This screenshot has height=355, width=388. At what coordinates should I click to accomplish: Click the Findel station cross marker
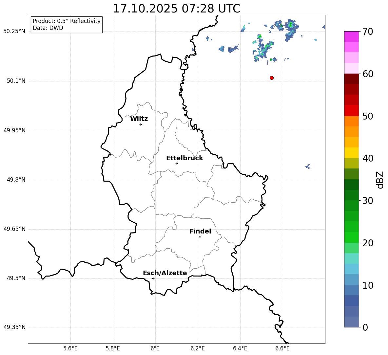click(x=200, y=237)
